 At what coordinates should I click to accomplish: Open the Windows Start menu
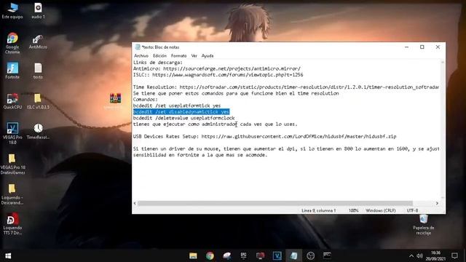[8, 255]
